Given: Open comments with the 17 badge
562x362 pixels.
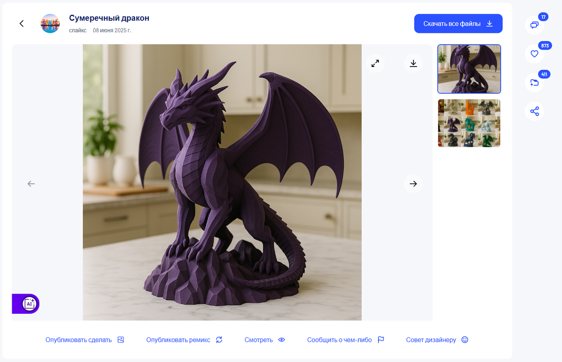Looking at the screenshot, I should point(534,25).
